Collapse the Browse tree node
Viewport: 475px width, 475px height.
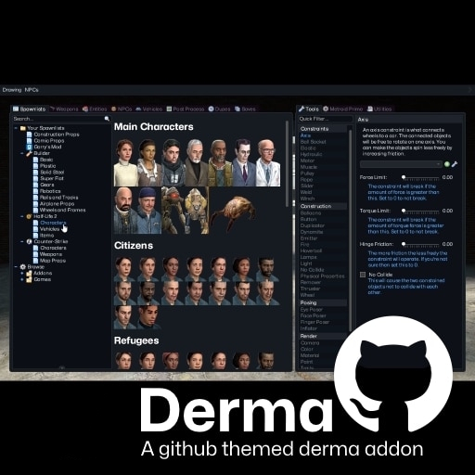[16, 266]
